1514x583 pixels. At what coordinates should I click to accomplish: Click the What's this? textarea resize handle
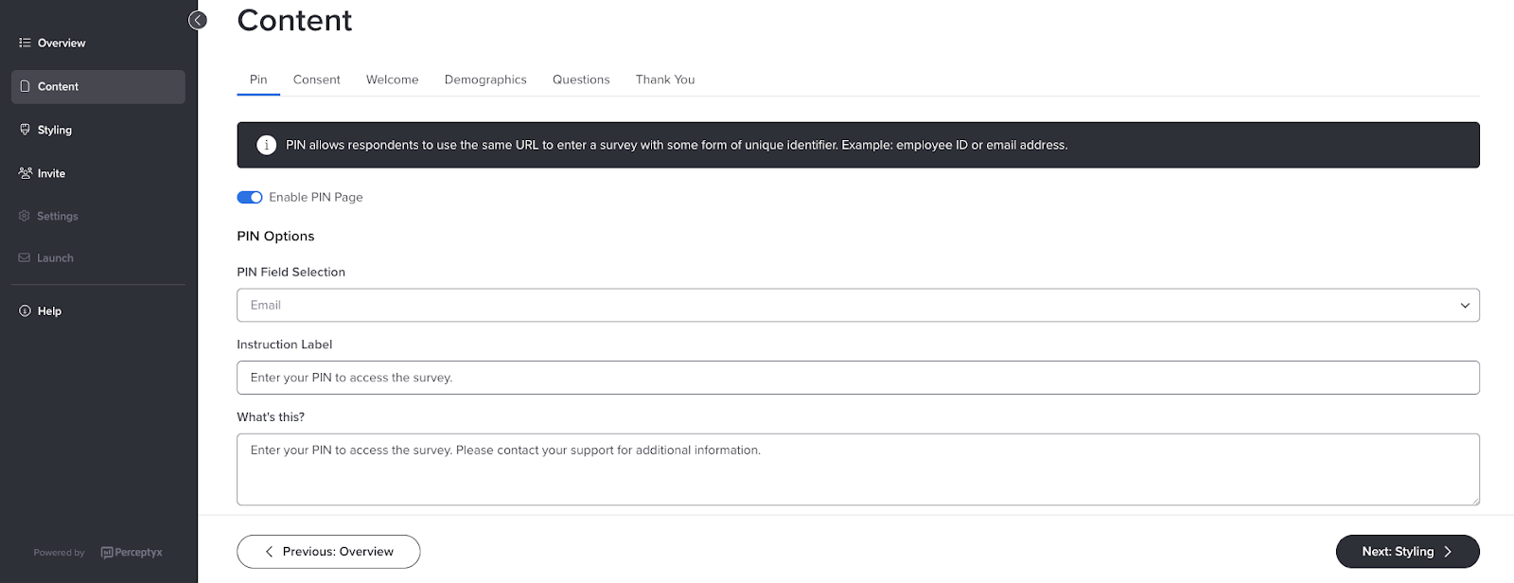coord(1474,500)
